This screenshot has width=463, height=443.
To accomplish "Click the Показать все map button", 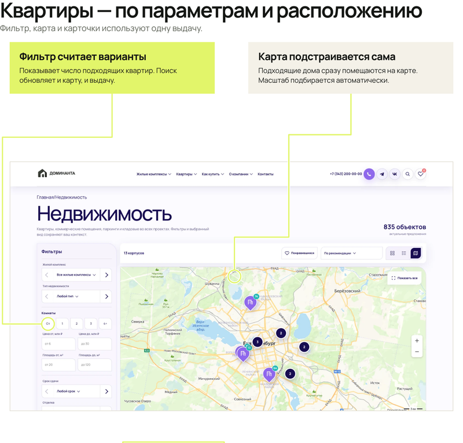I will tap(404, 278).
